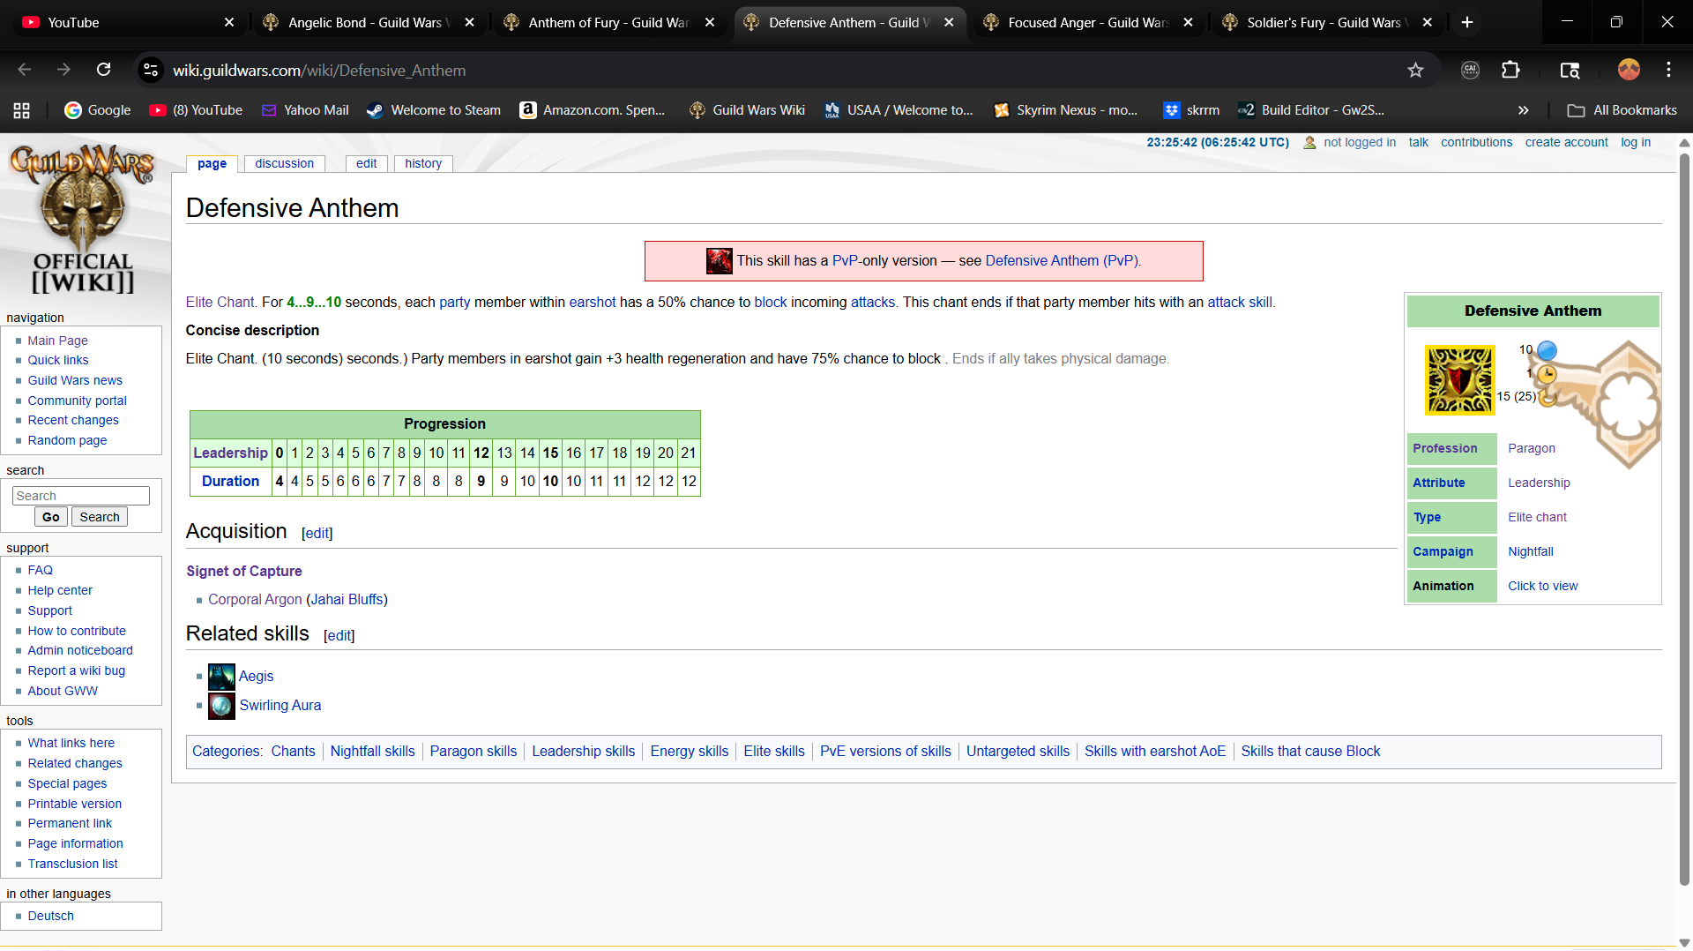The height and width of the screenshot is (951, 1693).
Task: Open Skills that cause Block category
Action: click(x=1310, y=752)
